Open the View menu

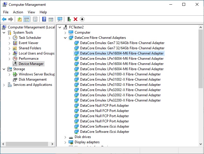click(x=31, y=12)
